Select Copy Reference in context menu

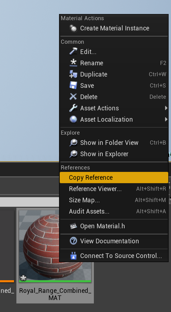point(114,177)
